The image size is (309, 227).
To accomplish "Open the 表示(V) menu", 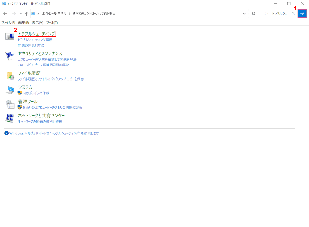I will 38,23.
